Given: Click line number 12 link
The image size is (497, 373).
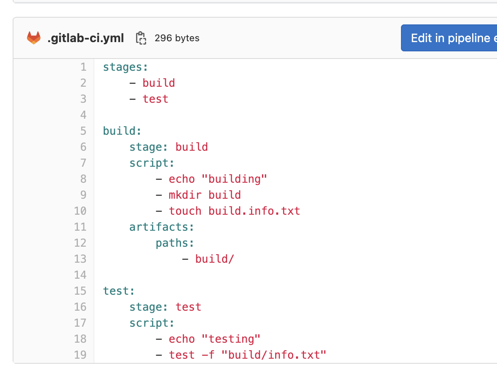Looking at the screenshot, I should click(80, 243).
